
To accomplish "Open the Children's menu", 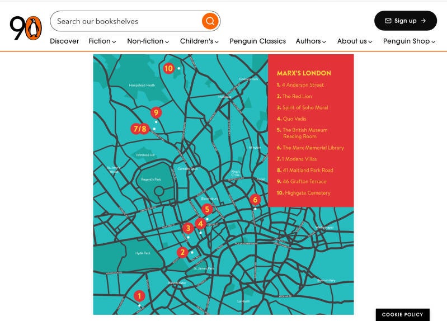I will [x=200, y=41].
